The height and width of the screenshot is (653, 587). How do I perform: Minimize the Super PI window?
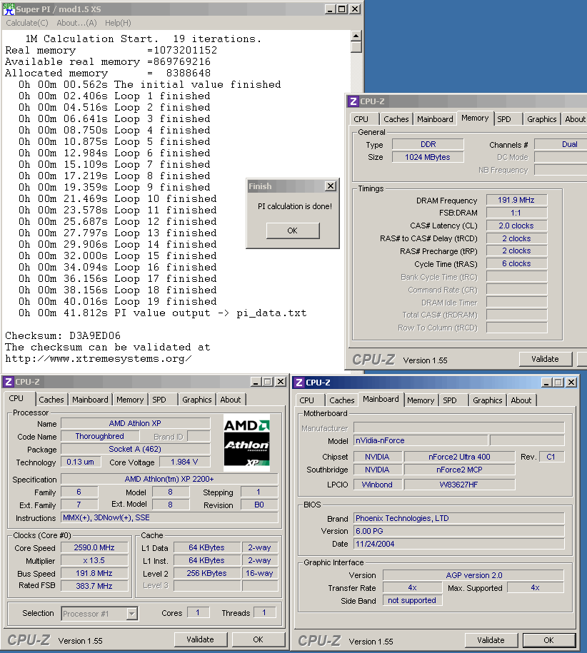pyautogui.click(x=330, y=9)
